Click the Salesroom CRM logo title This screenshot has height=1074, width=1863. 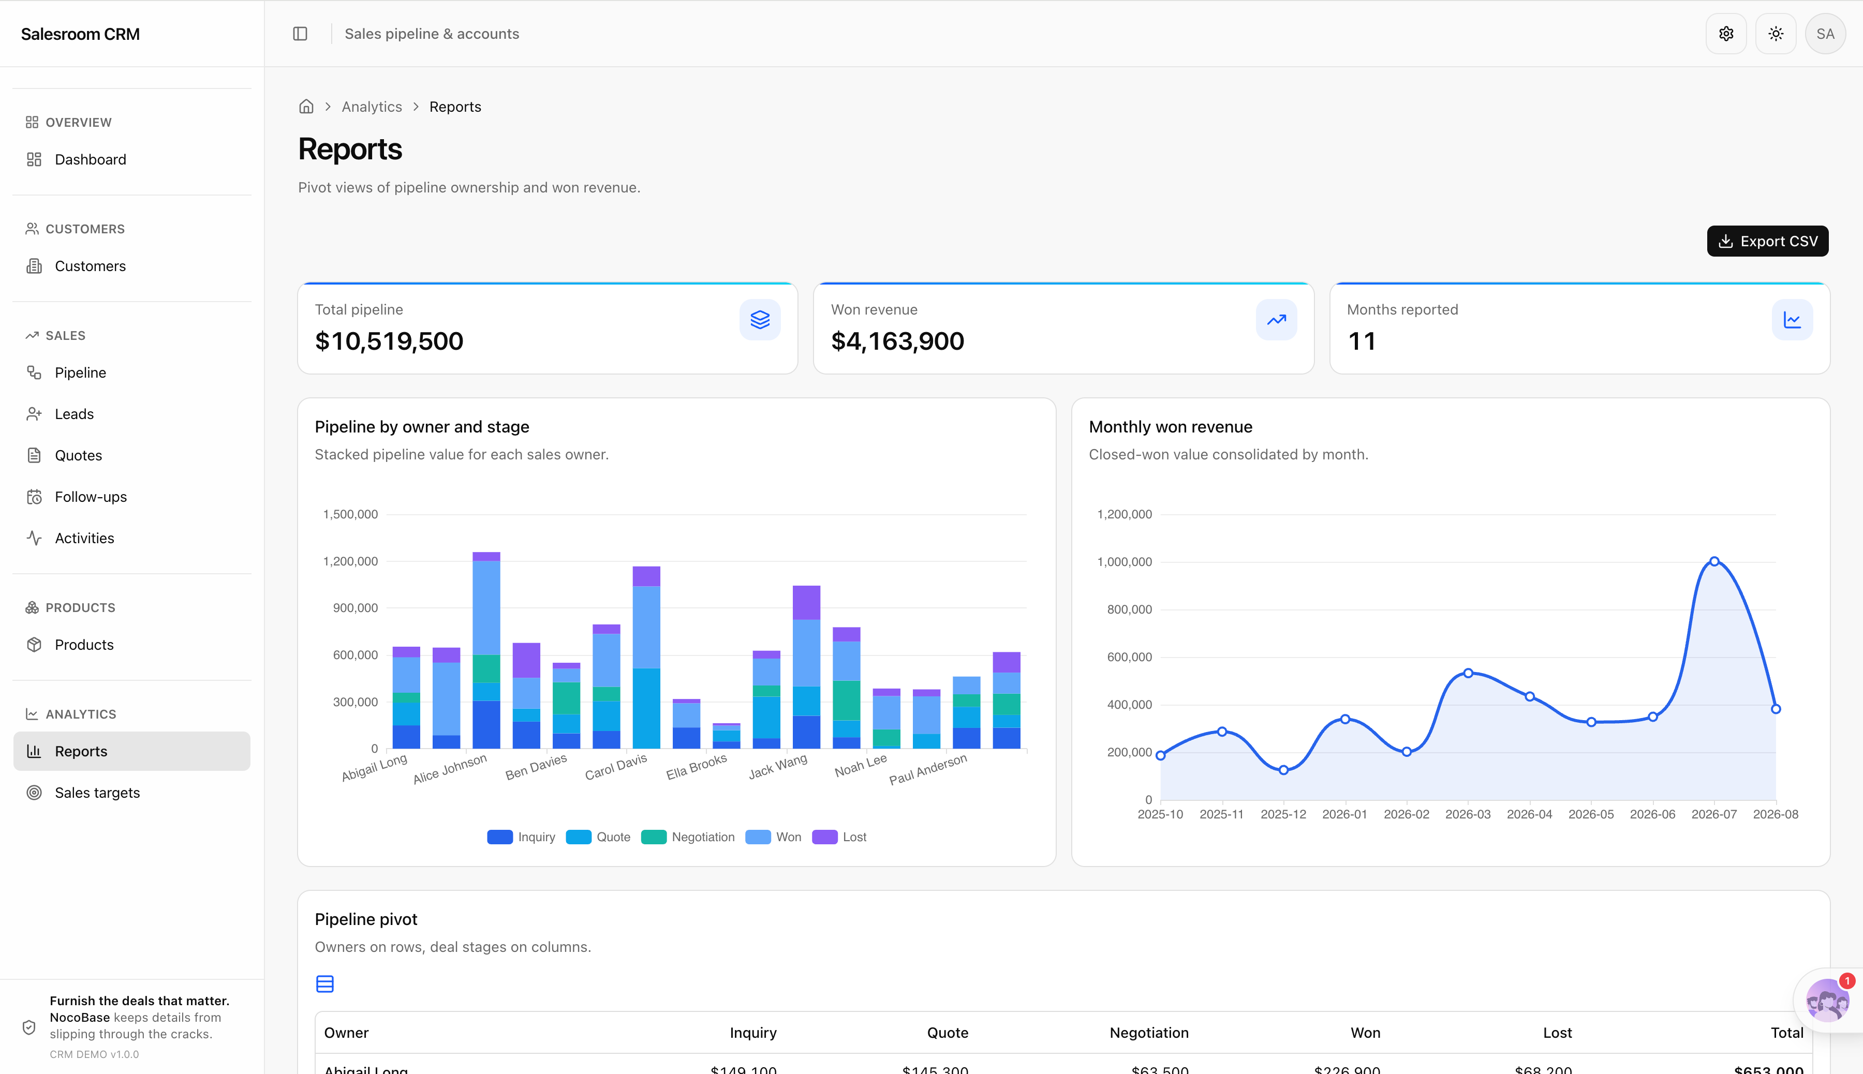pos(80,34)
